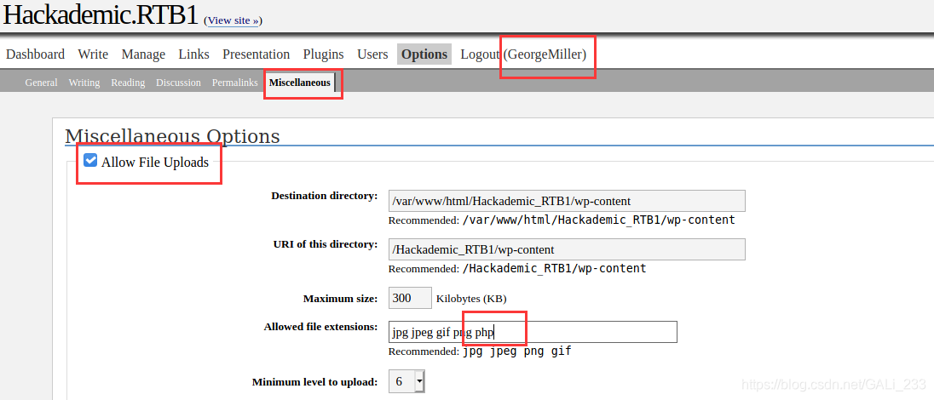Open the Manage menu
The height and width of the screenshot is (400, 934).
pos(143,54)
